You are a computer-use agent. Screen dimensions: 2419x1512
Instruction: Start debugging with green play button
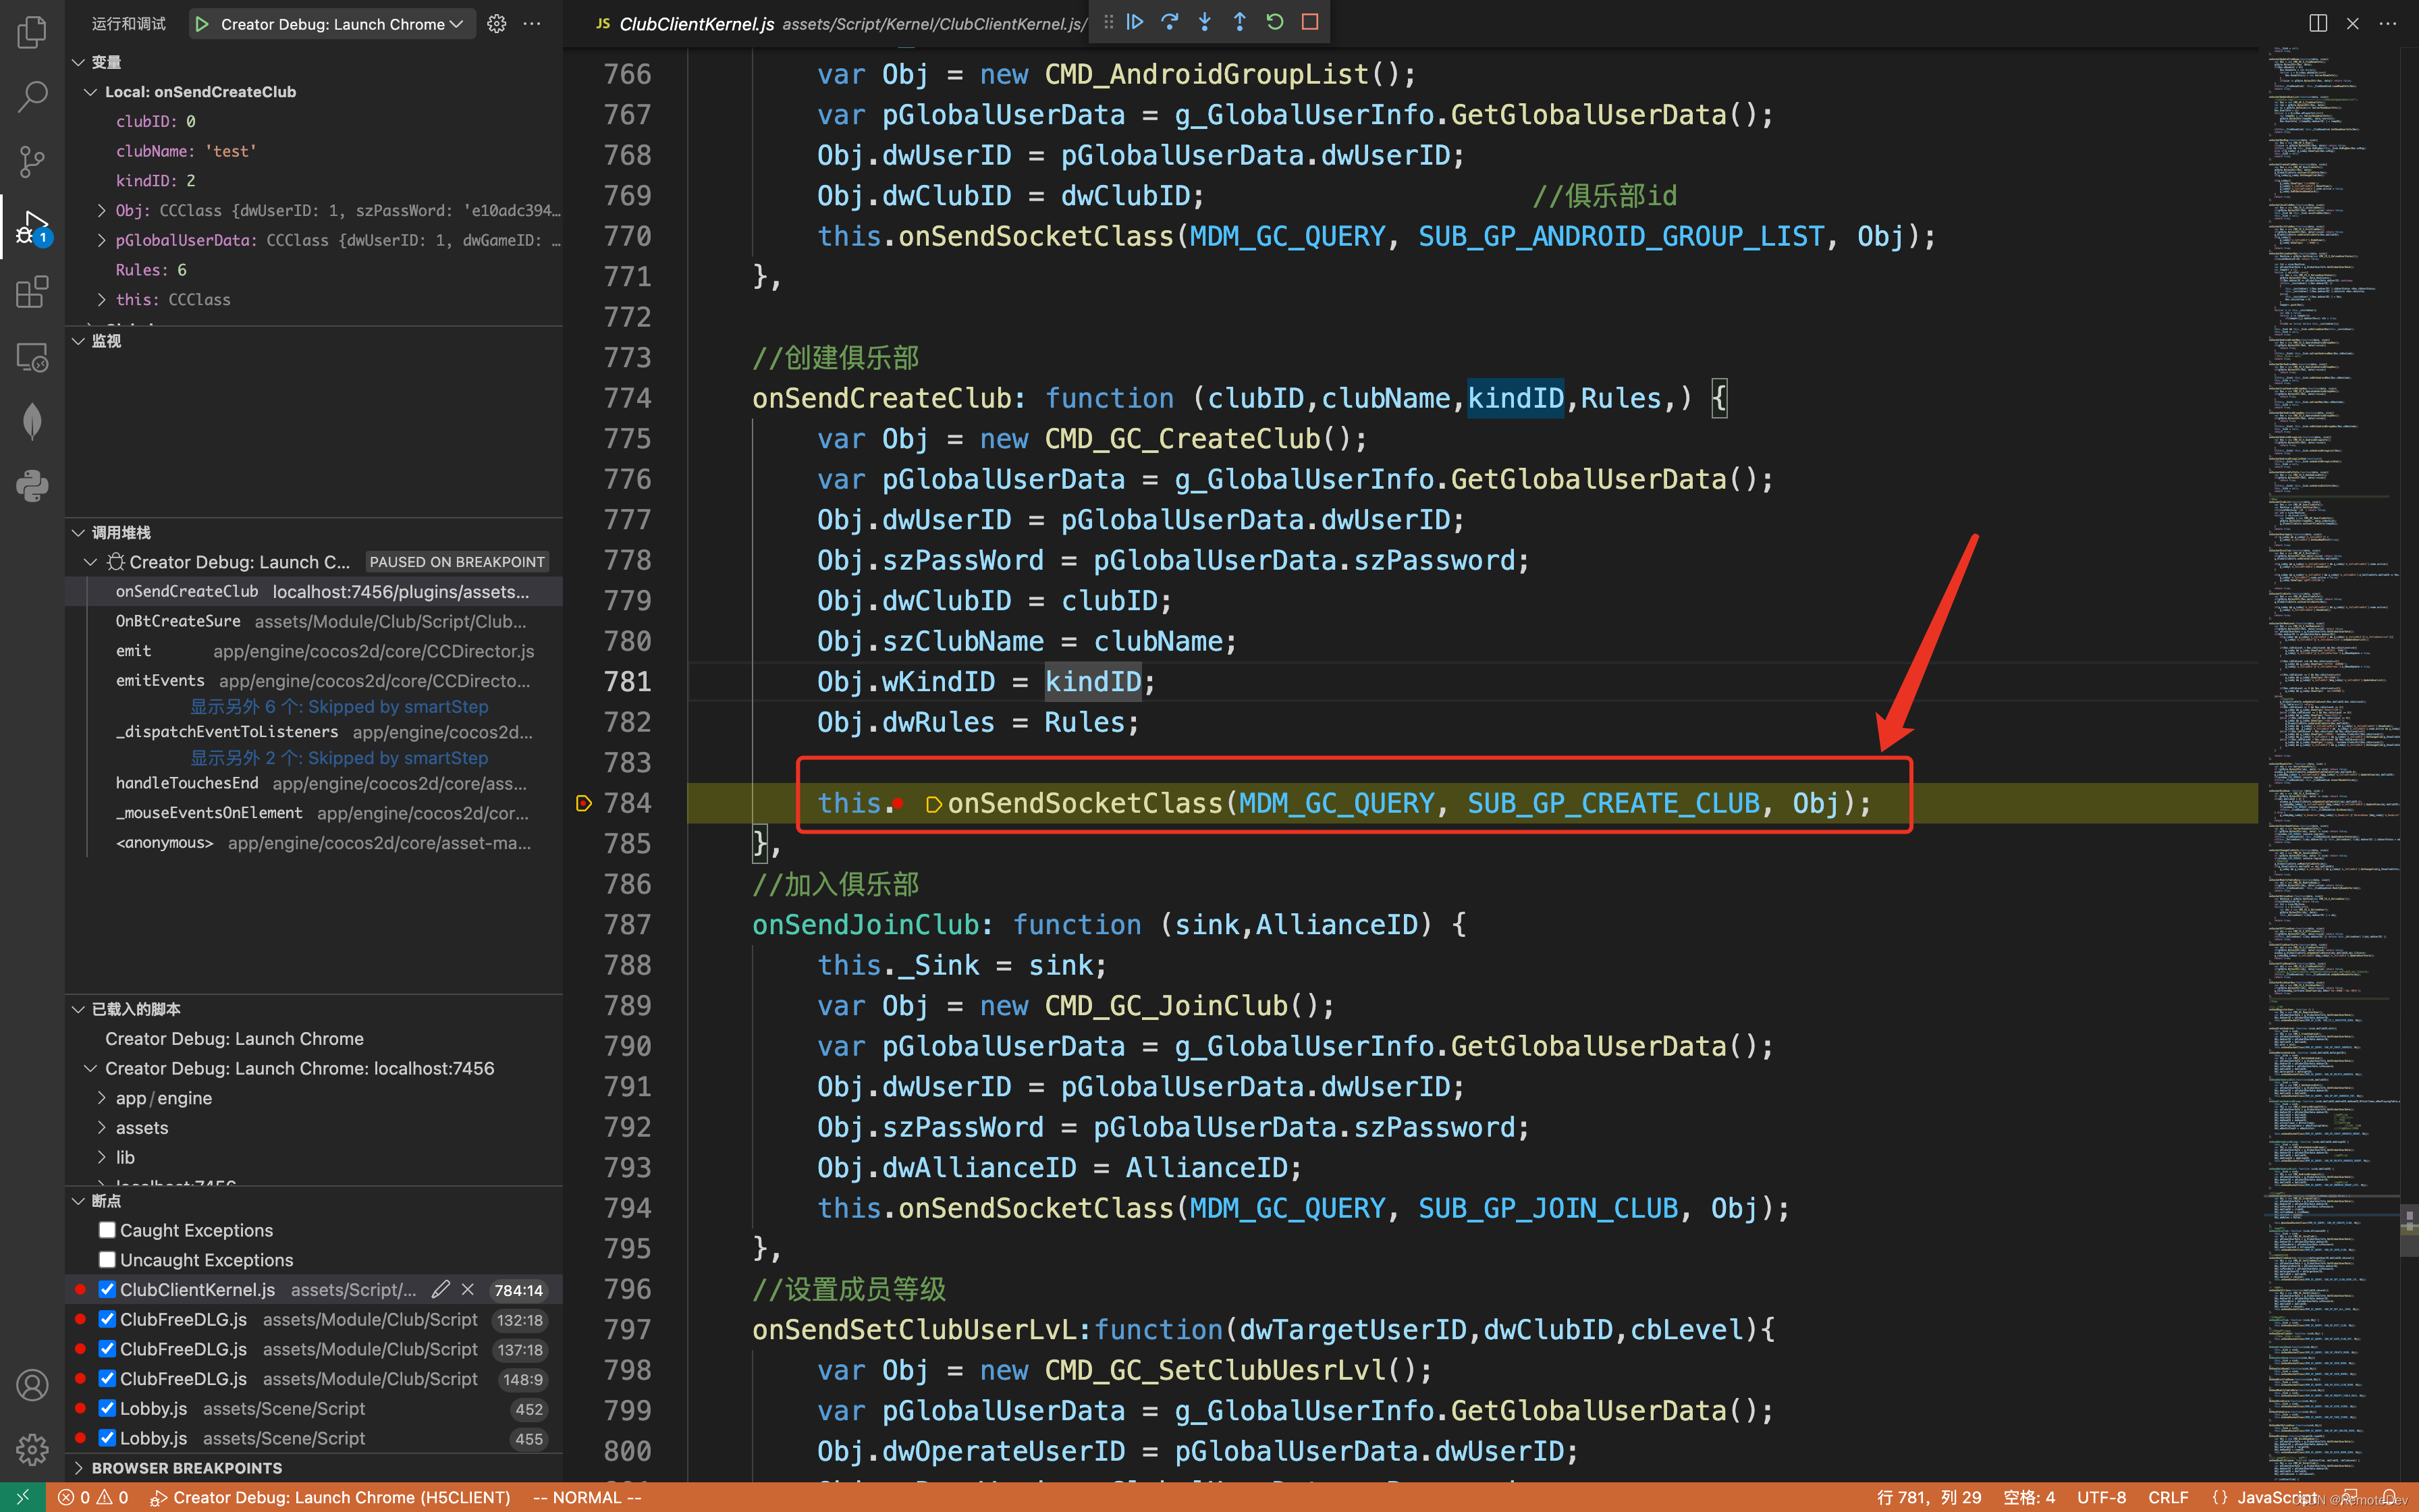(x=202, y=24)
